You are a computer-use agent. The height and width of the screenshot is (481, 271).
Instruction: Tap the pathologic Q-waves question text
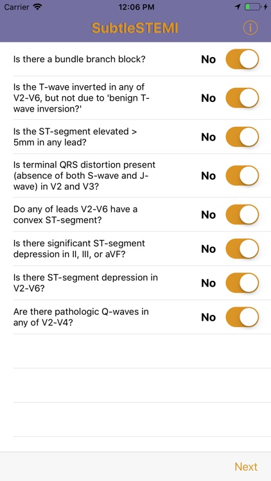point(81,317)
